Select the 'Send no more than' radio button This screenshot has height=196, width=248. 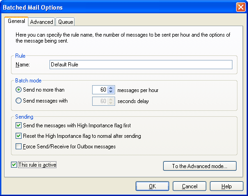[18, 90]
